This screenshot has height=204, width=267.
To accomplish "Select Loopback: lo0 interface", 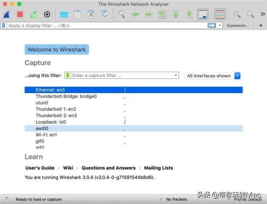I will 133,122.
